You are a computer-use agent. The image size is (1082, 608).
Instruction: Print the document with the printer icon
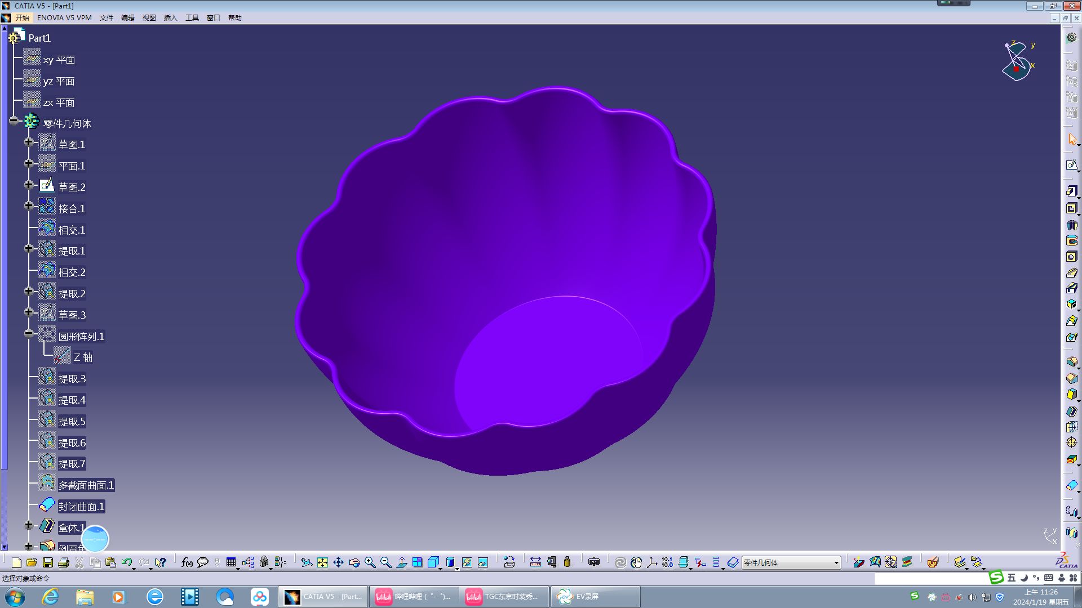pos(64,562)
